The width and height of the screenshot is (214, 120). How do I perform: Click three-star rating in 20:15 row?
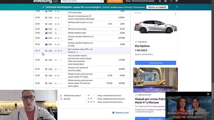point(58,51)
